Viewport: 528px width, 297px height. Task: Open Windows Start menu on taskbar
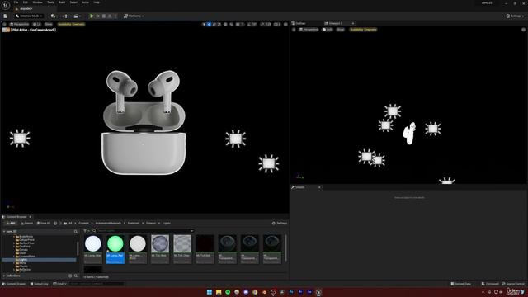(210, 292)
